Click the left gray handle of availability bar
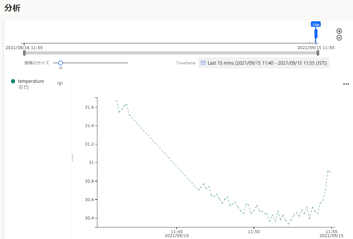 pos(24,53)
